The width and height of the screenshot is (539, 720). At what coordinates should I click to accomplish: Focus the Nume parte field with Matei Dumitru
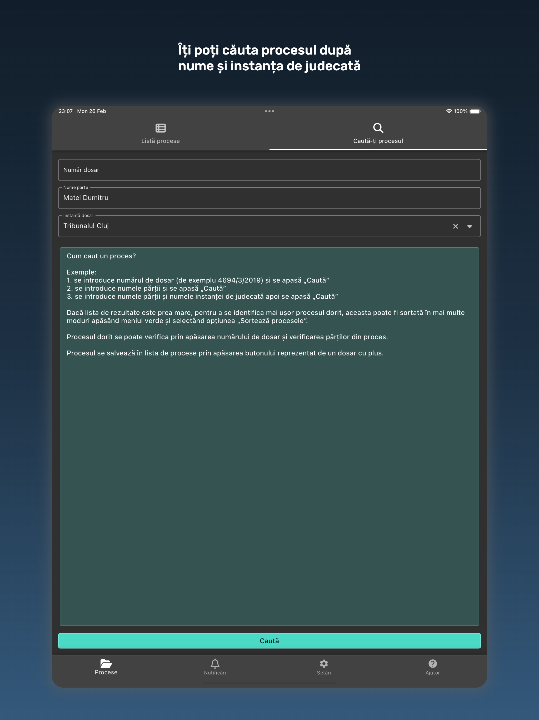[269, 198]
